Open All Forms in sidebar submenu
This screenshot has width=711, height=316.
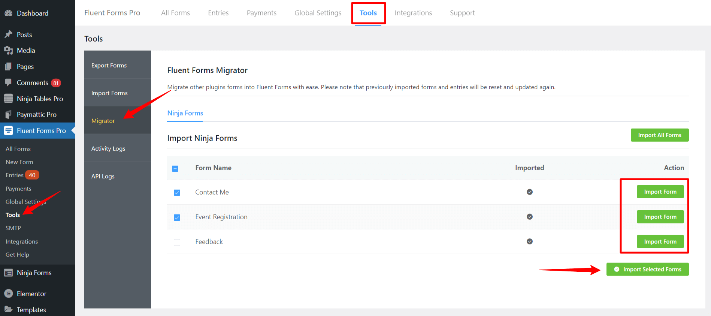pyautogui.click(x=18, y=149)
